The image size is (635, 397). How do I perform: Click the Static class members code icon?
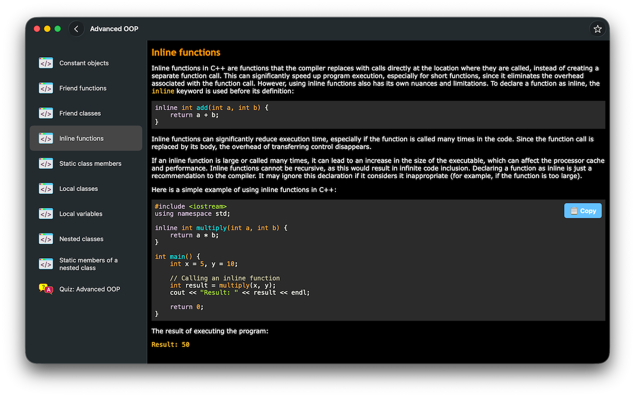(46, 163)
